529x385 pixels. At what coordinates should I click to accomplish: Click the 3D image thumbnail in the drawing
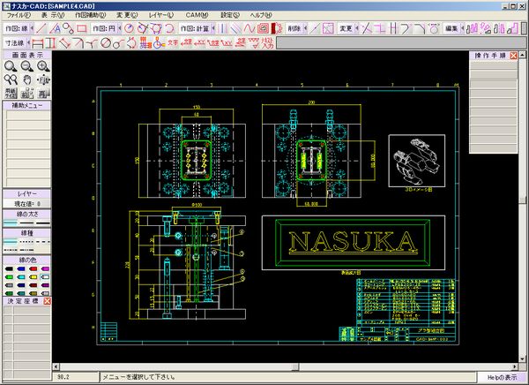(417, 161)
